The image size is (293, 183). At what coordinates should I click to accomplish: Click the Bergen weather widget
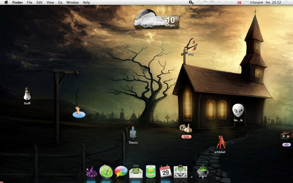(x=157, y=20)
